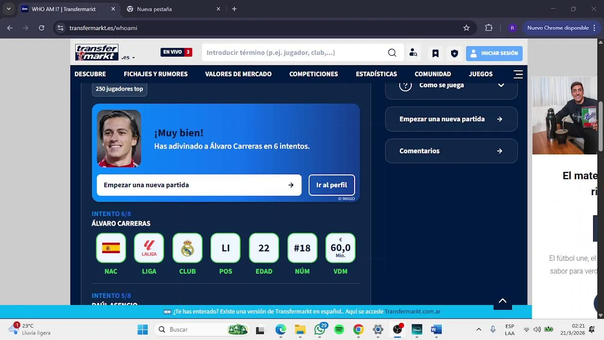
Task: Open Microsoft Word from taskbar
Action: [x=436, y=330]
